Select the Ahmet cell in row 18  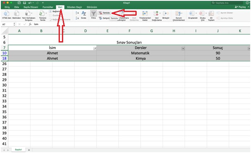point(52,58)
